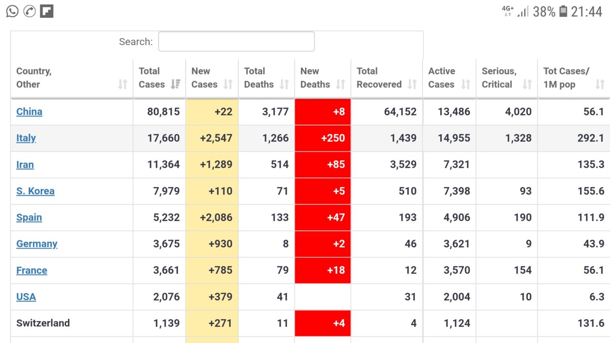Image resolution: width=610 pixels, height=343 pixels.
Task: Sort by Tot Cases/1M pop arrows
Action: tap(600, 84)
